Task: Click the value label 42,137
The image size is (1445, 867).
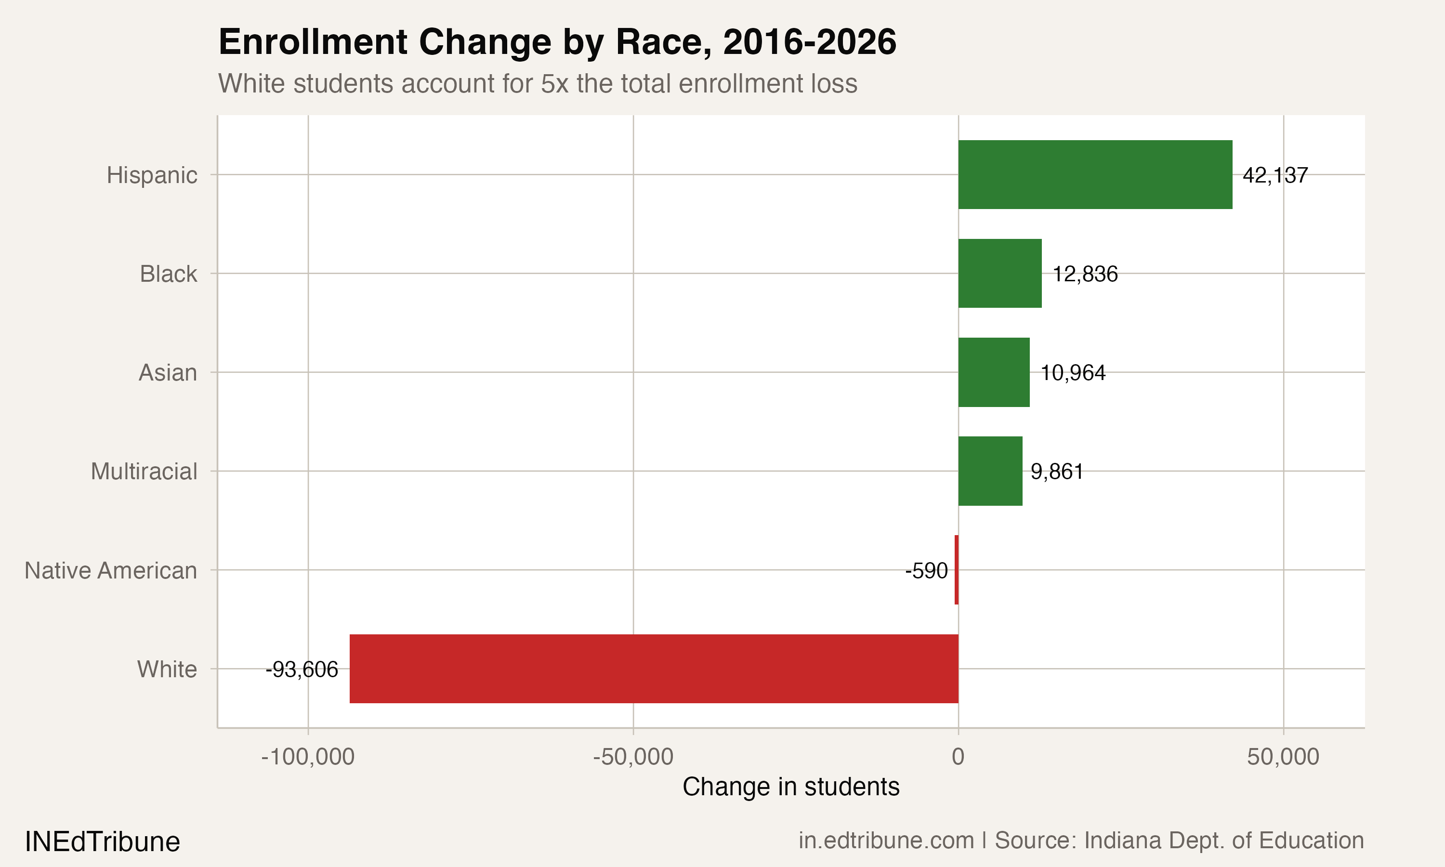Action: (x=1273, y=175)
